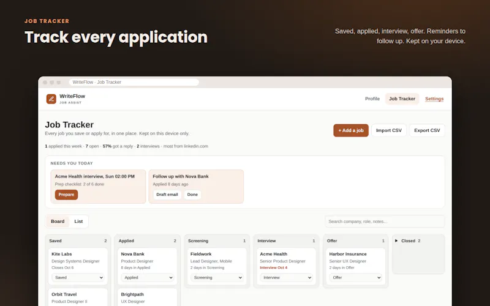Click Prepare for Acme Health interview
Viewport: 490px width, 306px height.
tap(66, 195)
